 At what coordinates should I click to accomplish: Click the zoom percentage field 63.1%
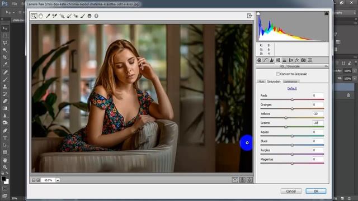pos(48,180)
